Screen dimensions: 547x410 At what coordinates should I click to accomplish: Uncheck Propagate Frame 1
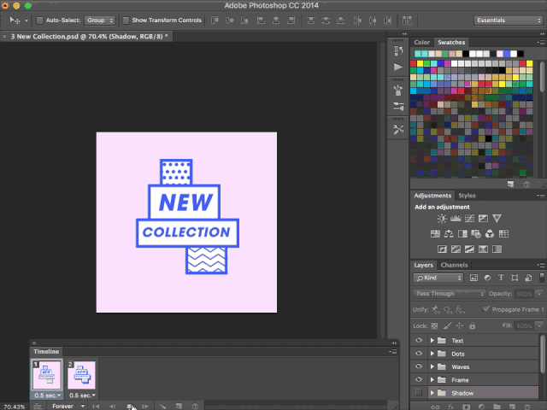pos(486,309)
